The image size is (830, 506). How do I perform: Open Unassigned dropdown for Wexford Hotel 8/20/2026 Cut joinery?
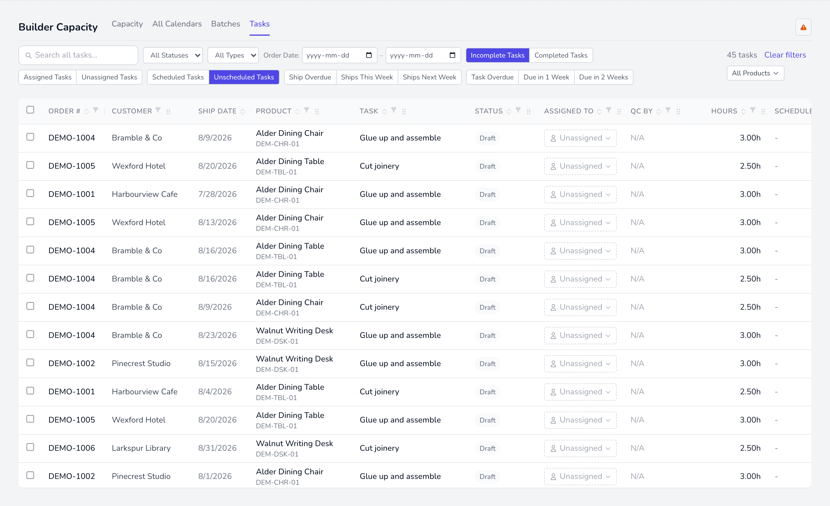point(580,166)
